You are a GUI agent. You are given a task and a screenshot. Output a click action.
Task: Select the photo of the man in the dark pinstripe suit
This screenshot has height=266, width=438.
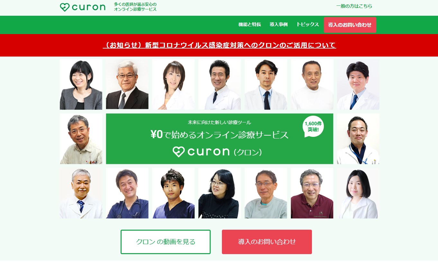pos(127,84)
